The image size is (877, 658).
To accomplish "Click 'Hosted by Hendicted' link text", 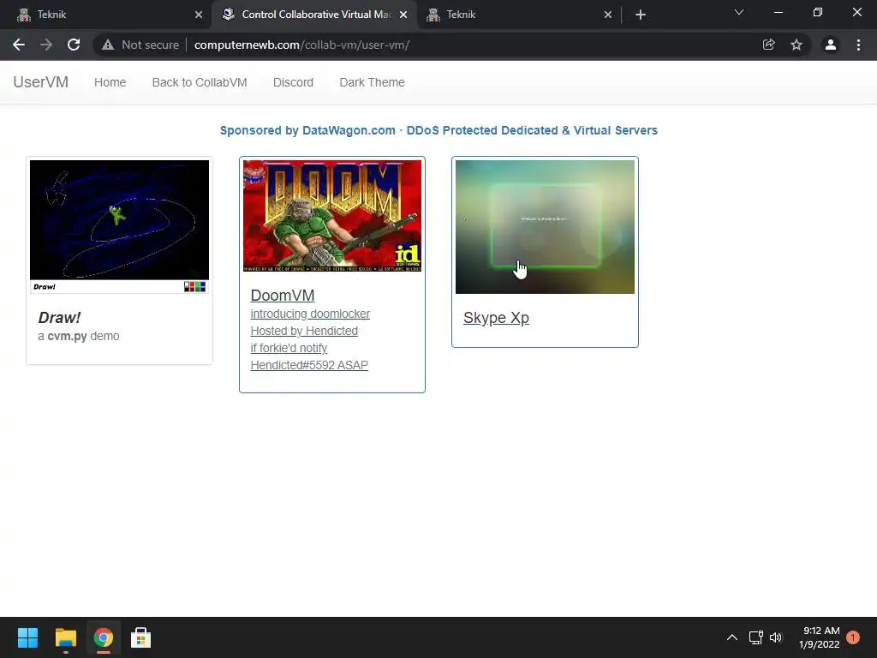I will click(304, 331).
